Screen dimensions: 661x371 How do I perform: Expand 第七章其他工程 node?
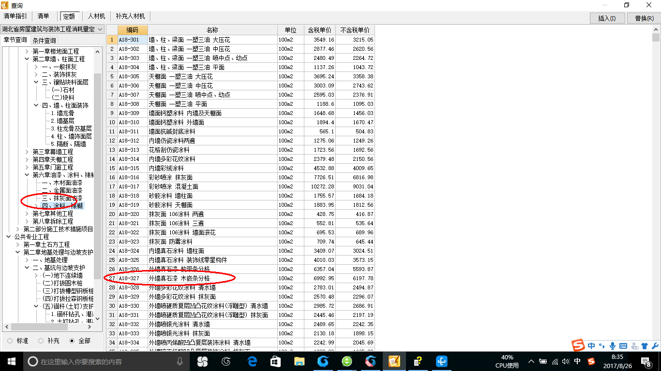point(27,214)
